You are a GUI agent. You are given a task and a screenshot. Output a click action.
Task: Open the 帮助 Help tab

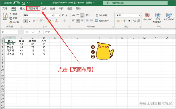tap(78, 9)
